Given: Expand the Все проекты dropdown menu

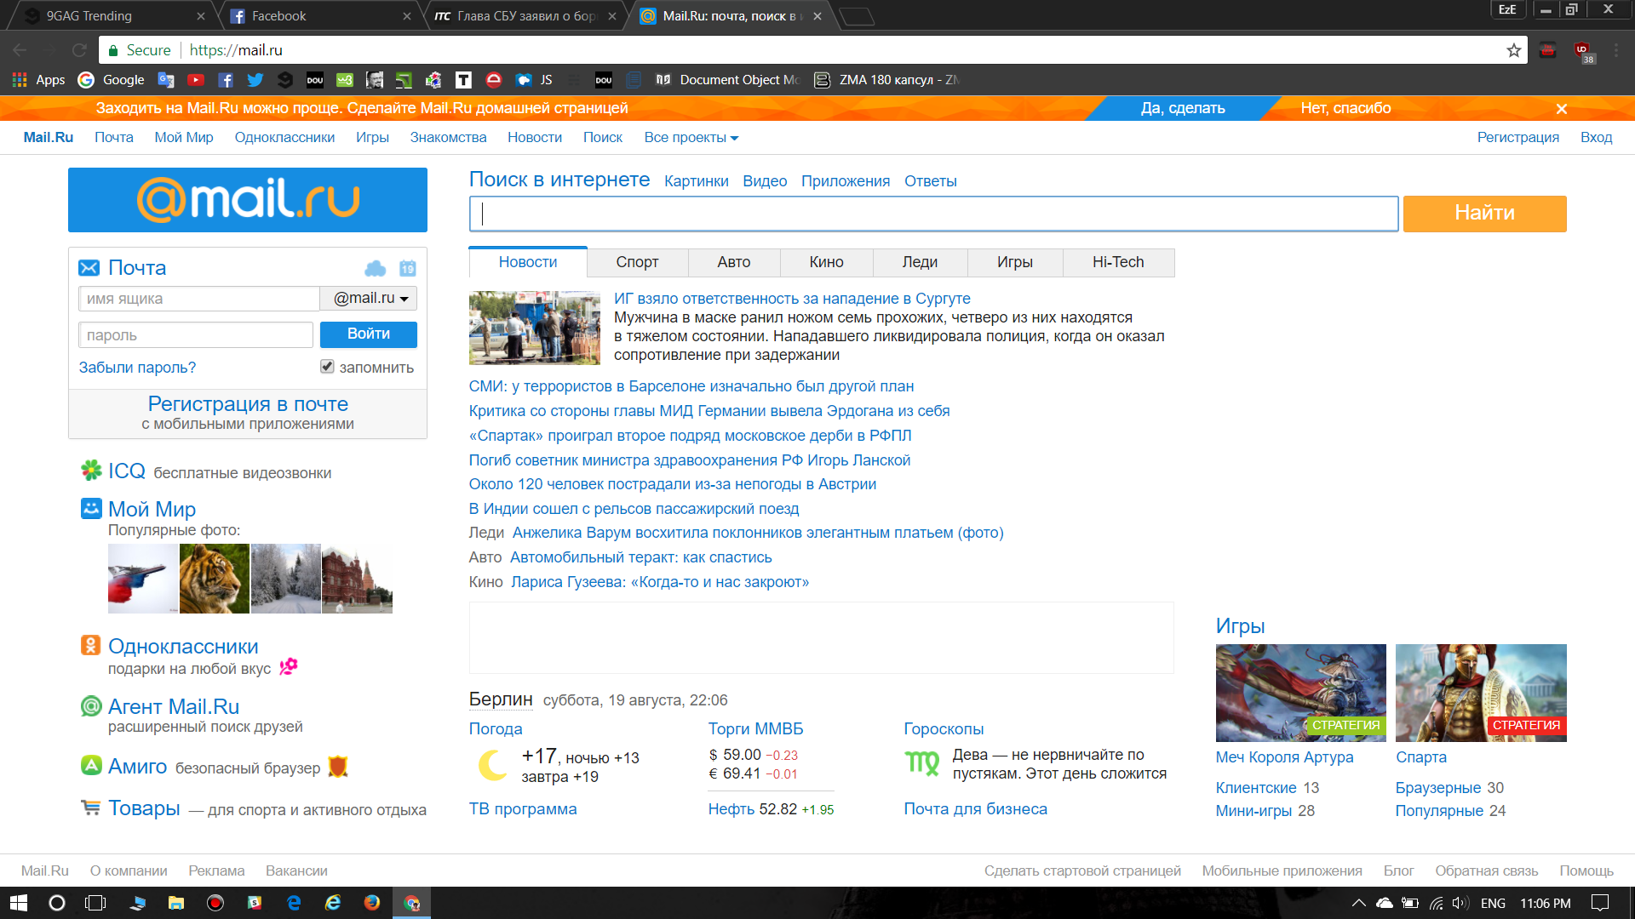Looking at the screenshot, I should point(691,138).
